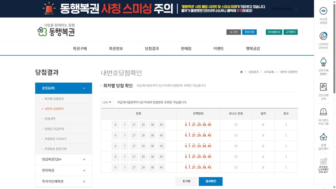Viewport: 336px width, 189px height.
Task: Open the 동행 클린센터 house icon
Action: (x=323, y=137)
